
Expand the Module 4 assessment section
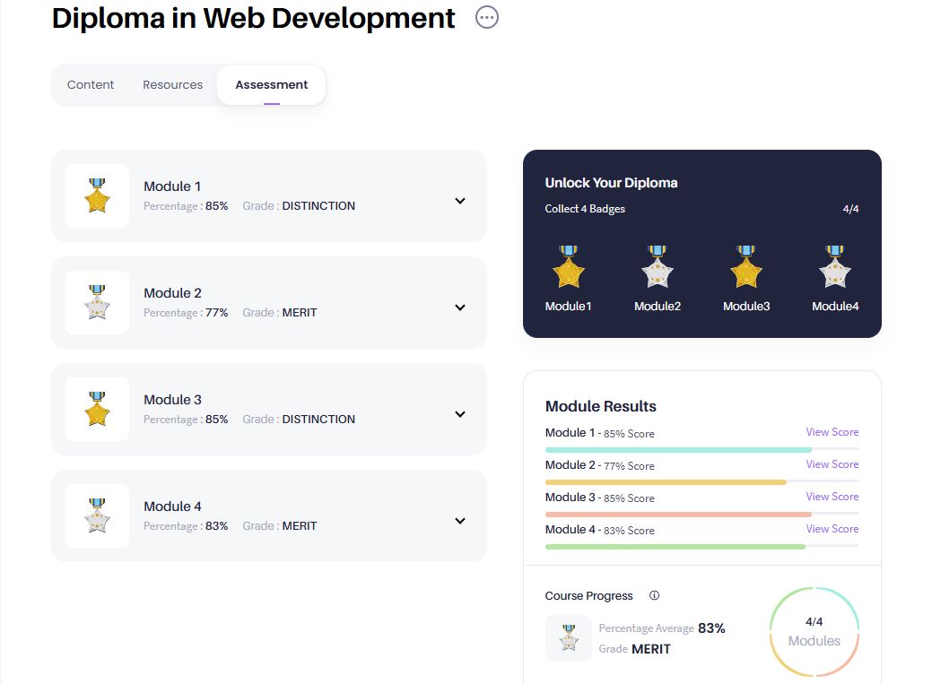point(459,520)
